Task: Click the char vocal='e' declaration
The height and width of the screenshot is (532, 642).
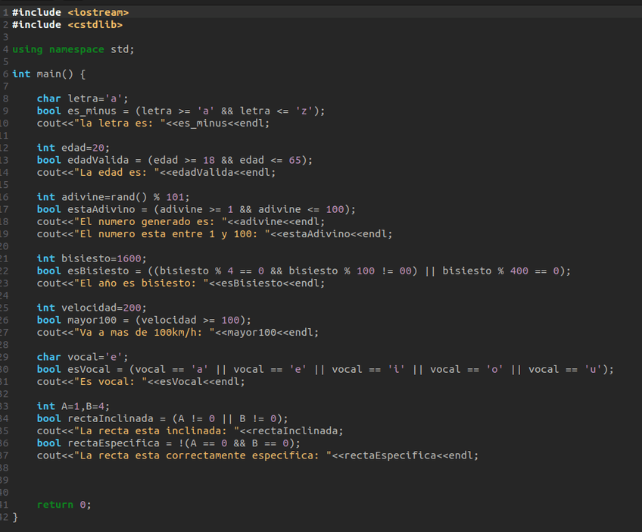Action: [83, 357]
